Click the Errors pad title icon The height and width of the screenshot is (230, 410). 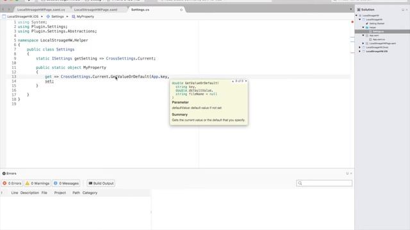(4, 173)
